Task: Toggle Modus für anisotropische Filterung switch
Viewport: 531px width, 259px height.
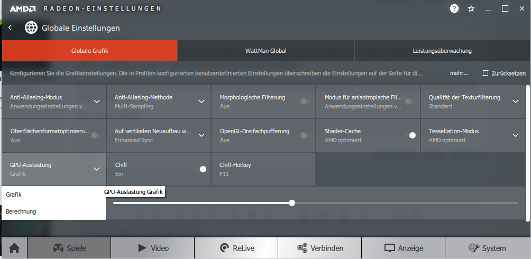Action: point(410,101)
